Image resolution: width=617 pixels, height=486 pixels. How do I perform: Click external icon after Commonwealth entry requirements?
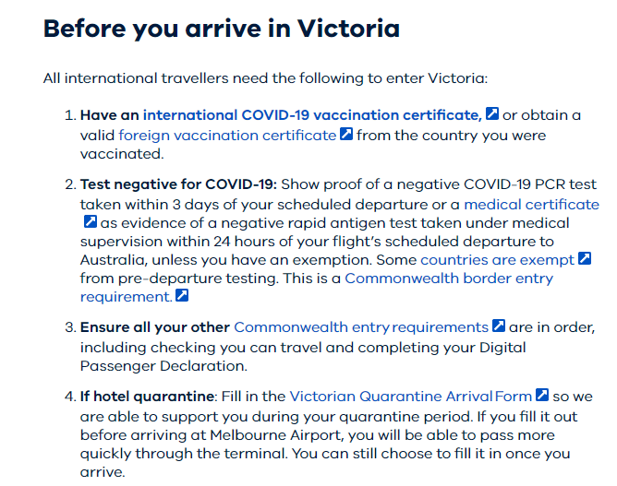[499, 326]
